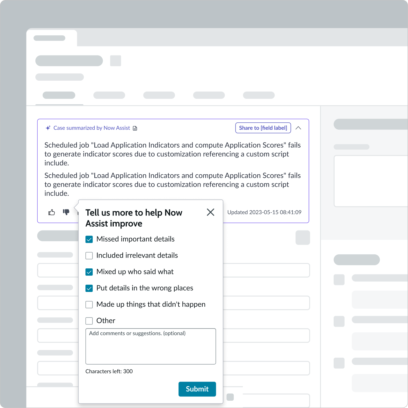Click the square icon beside page title
Viewport: 408px width, 408px height.
(115, 61)
